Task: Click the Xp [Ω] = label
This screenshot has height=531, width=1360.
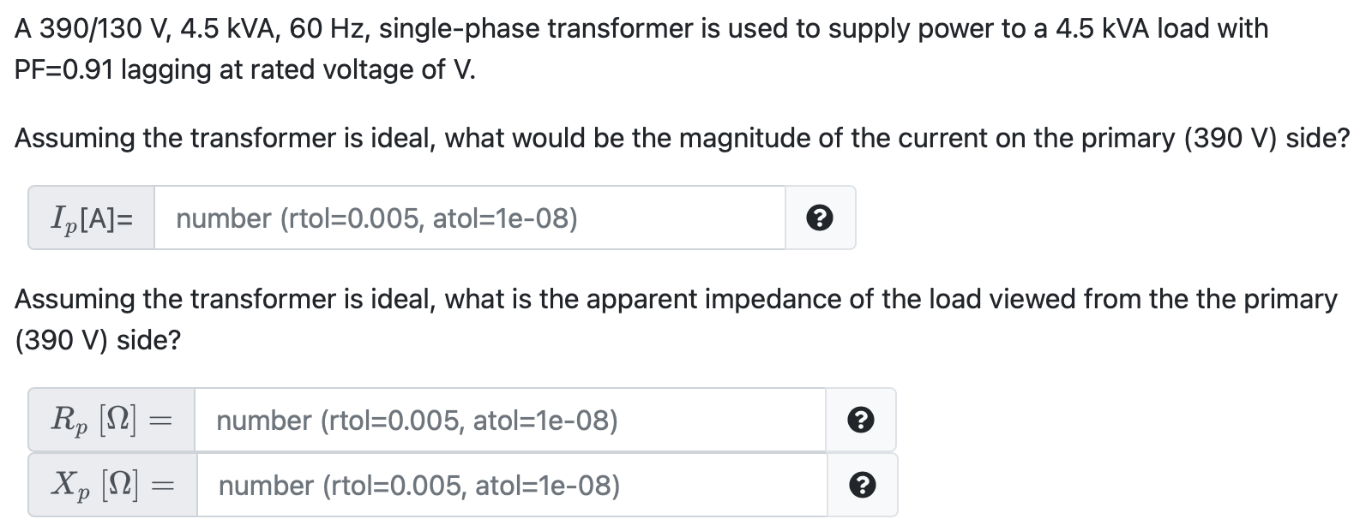Action: tap(112, 486)
